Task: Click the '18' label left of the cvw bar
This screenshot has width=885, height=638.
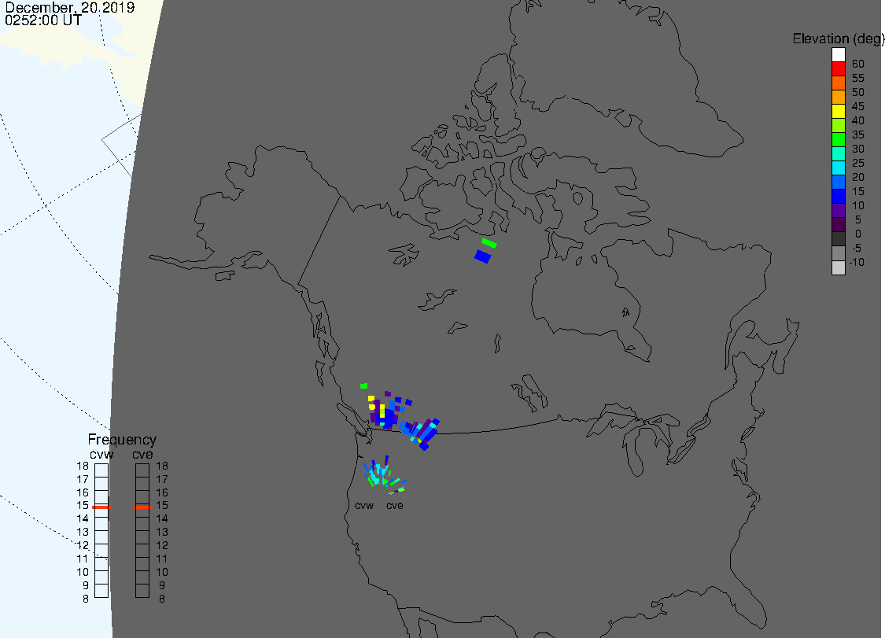Action: click(83, 467)
